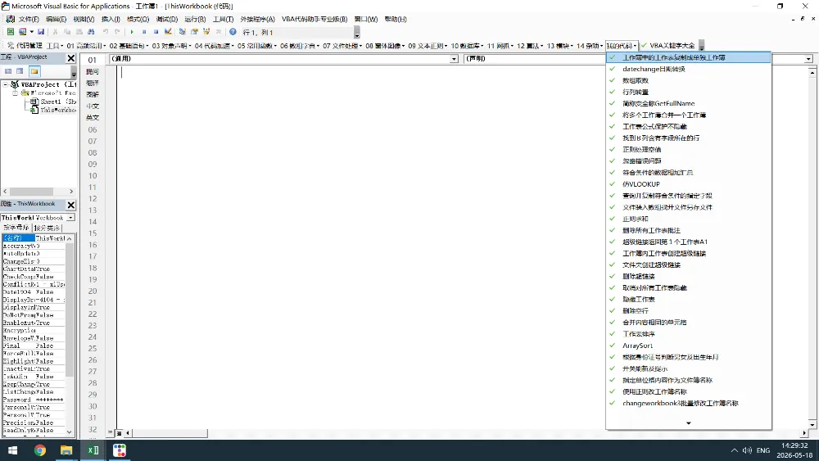Click the Undo toolbar icon

coord(105,32)
